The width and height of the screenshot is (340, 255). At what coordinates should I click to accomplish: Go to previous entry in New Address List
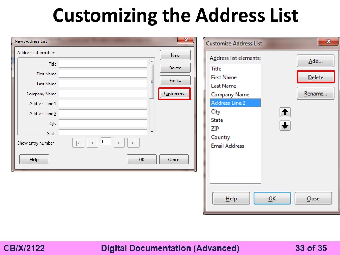coord(92,143)
